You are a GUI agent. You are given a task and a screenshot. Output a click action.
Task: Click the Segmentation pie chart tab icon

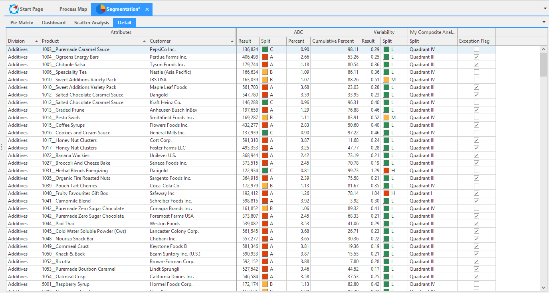[100, 9]
